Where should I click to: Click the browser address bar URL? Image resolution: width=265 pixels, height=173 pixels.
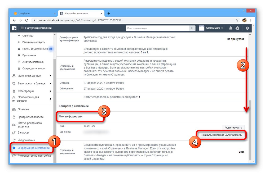pos(79,20)
